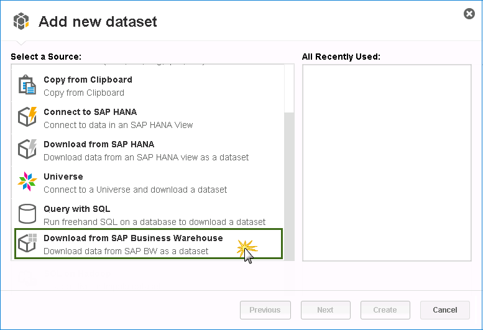The image size is (483, 330).
Task: Click the Copy from Clipboard icon
Action: (27, 85)
